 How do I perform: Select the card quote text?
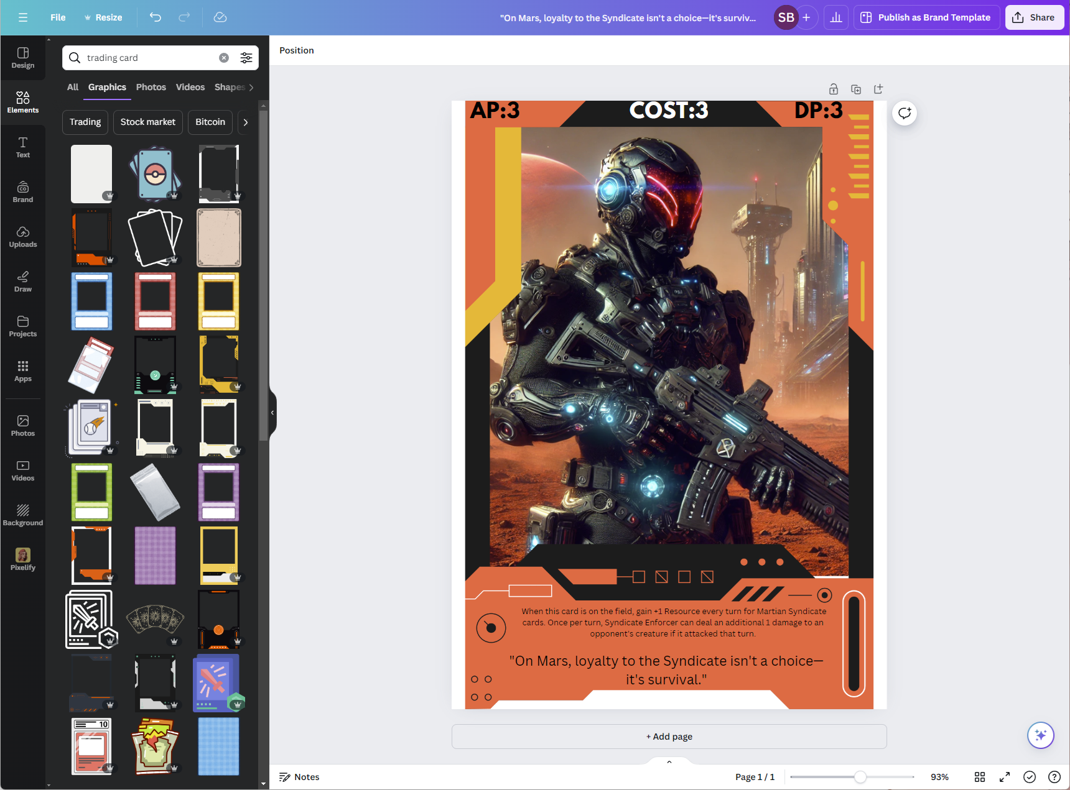666,670
